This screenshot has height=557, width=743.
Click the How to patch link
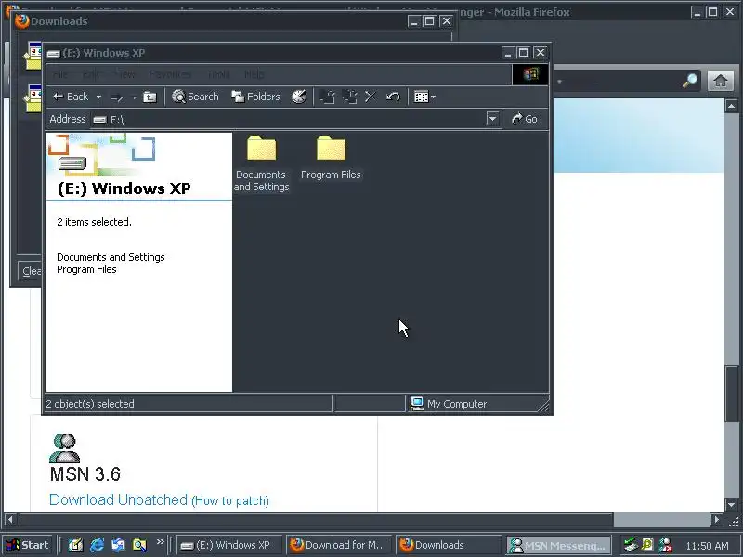[x=230, y=500]
